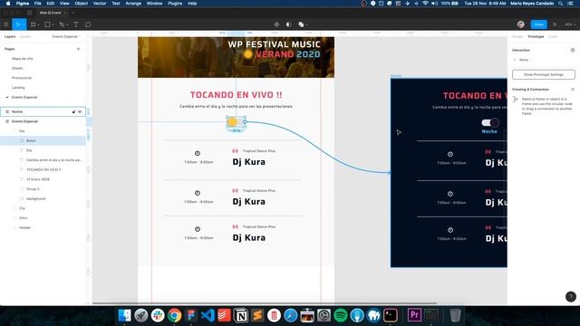Screen dimensions: 580x326
Task: Open the Boolean operations dropdown arrow
Action: pyautogui.click(x=306, y=24)
